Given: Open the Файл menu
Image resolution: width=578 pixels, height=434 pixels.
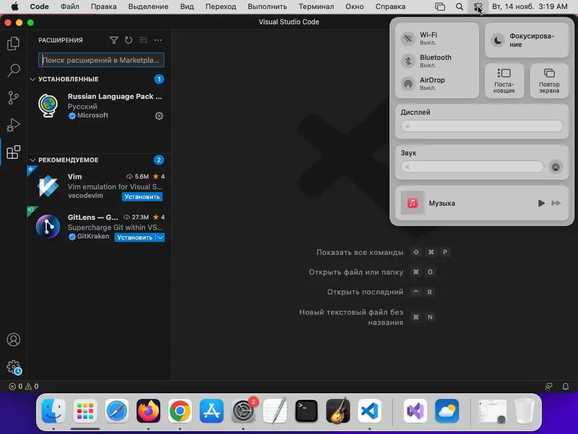Looking at the screenshot, I should (x=70, y=7).
